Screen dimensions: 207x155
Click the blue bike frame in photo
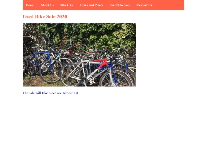pyautogui.click(x=42, y=59)
